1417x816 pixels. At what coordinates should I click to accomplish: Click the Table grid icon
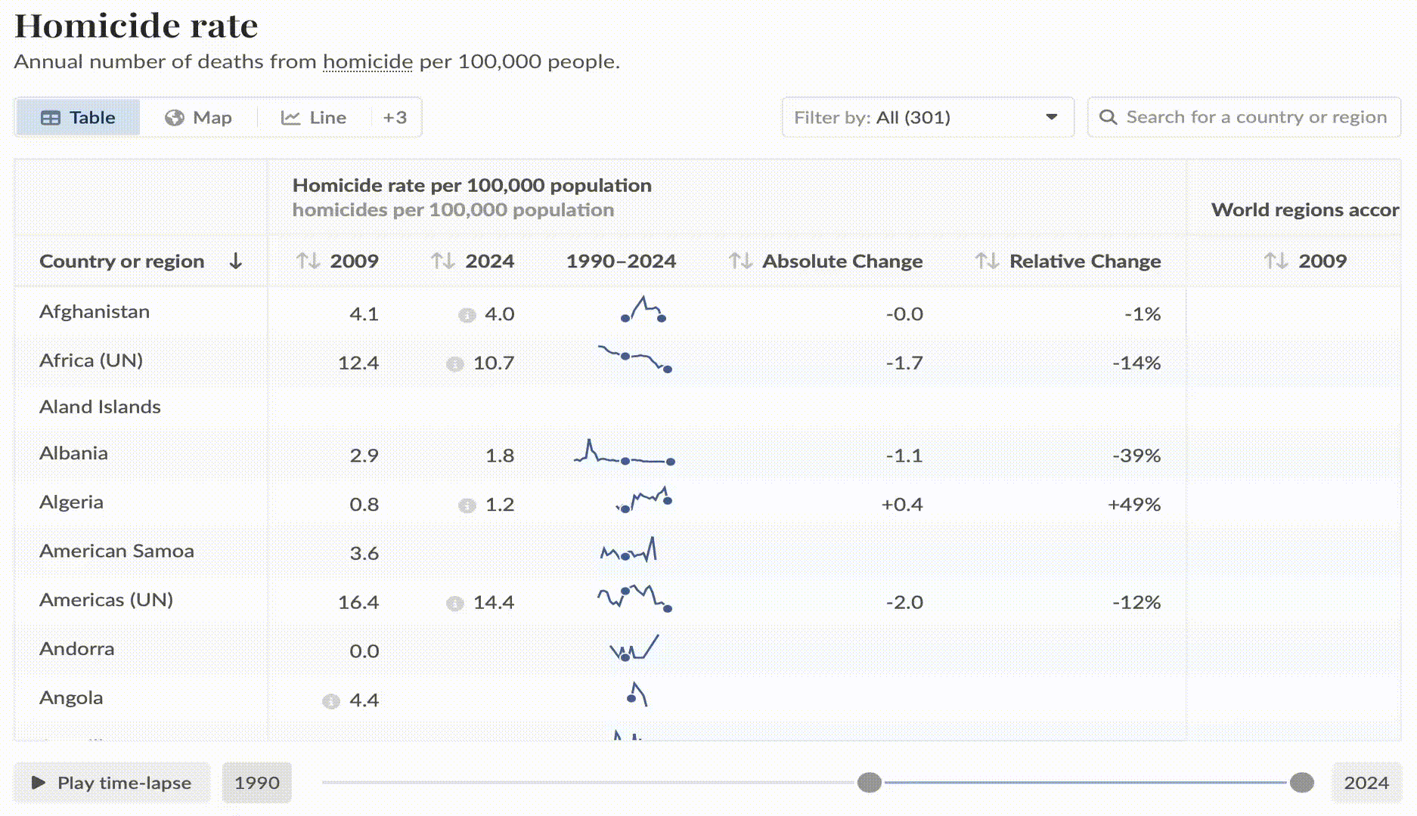coord(51,117)
